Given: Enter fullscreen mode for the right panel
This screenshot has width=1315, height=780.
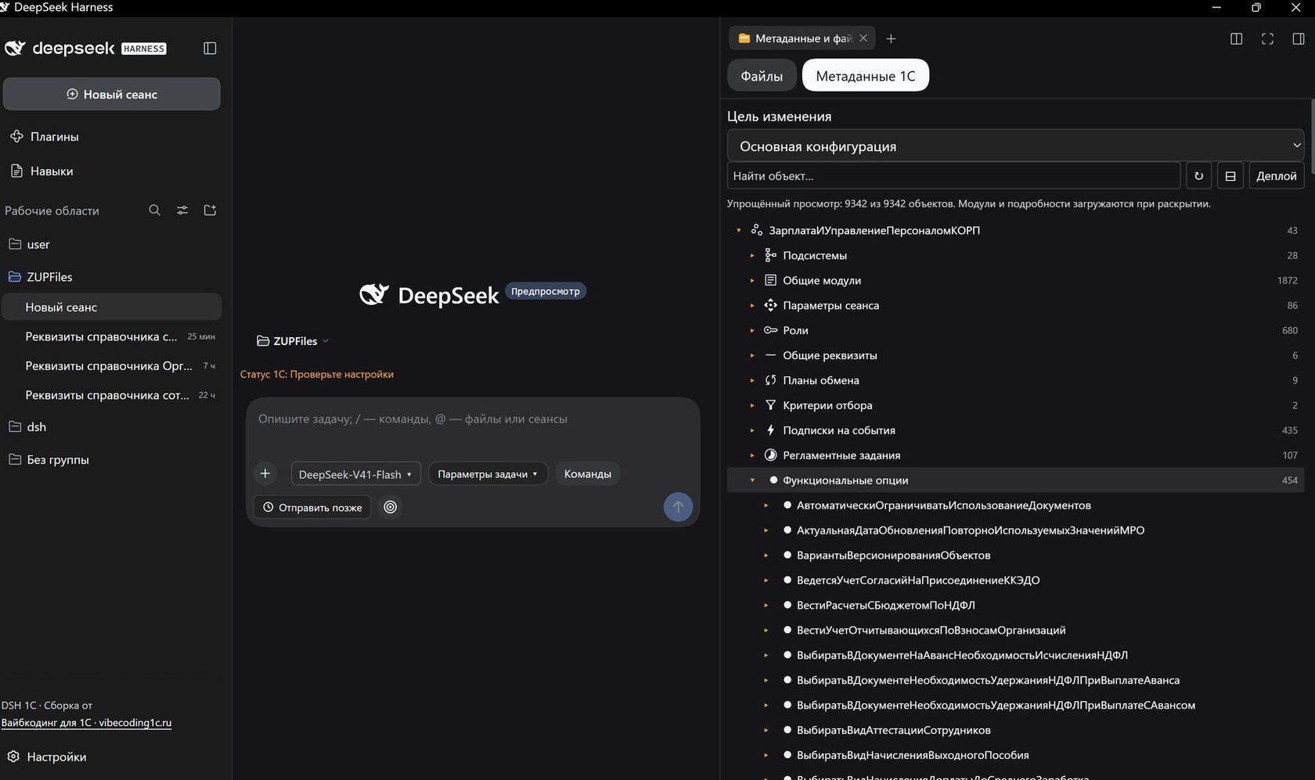Looking at the screenshot, I should pyautogui.click(x=1267, y=38).
